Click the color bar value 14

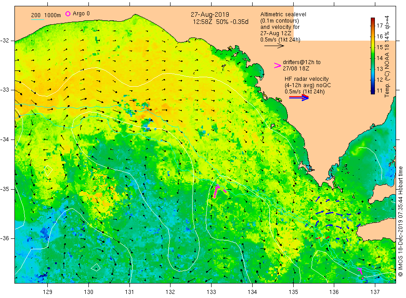pyautogui.click(x=379, y=58)
